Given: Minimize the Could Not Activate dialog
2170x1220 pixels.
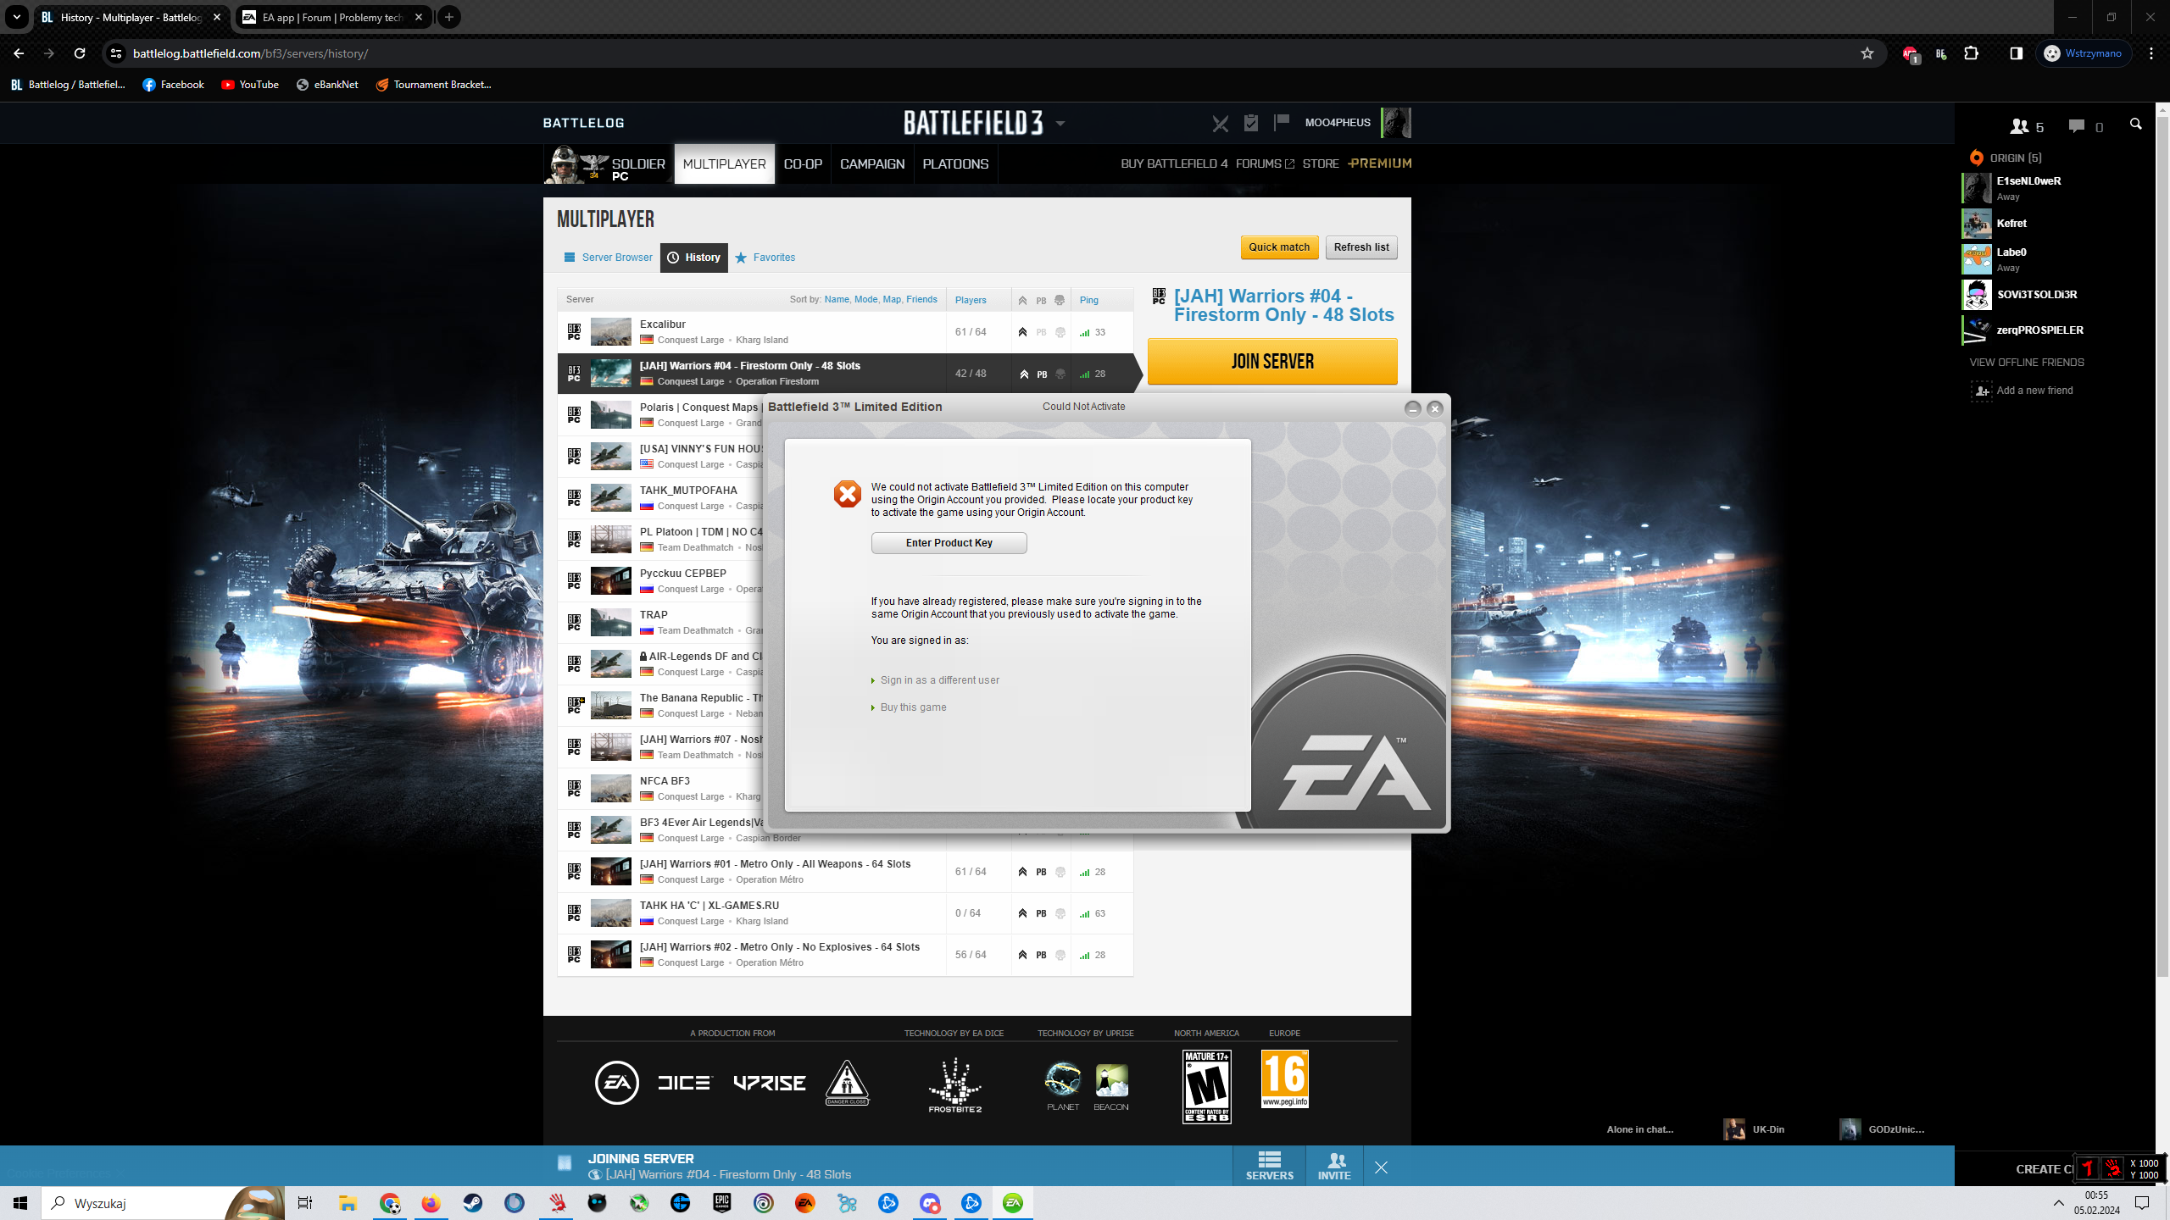Looking at the screenshot, I should [1412, 408].
